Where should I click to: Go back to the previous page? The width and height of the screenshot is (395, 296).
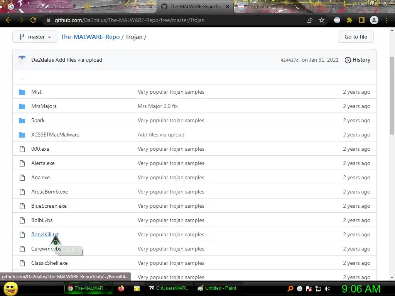coord(8,20)
